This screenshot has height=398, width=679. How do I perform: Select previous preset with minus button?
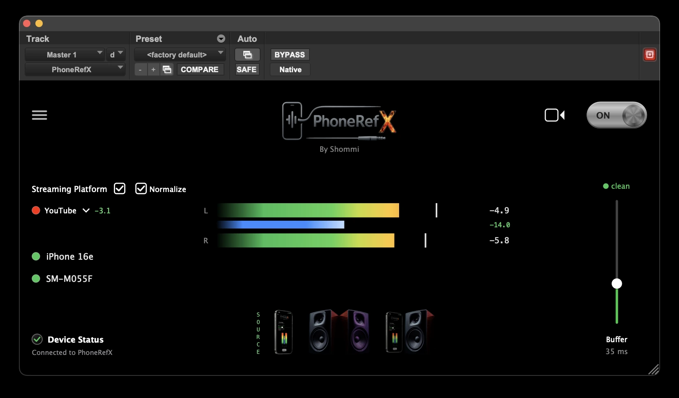tap(140, 69)
